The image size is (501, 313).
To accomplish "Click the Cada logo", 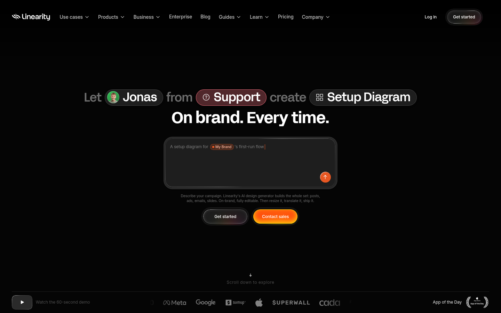I will tap(329, 303).
